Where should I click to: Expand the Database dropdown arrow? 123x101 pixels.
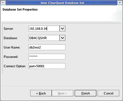pos(62,38)
